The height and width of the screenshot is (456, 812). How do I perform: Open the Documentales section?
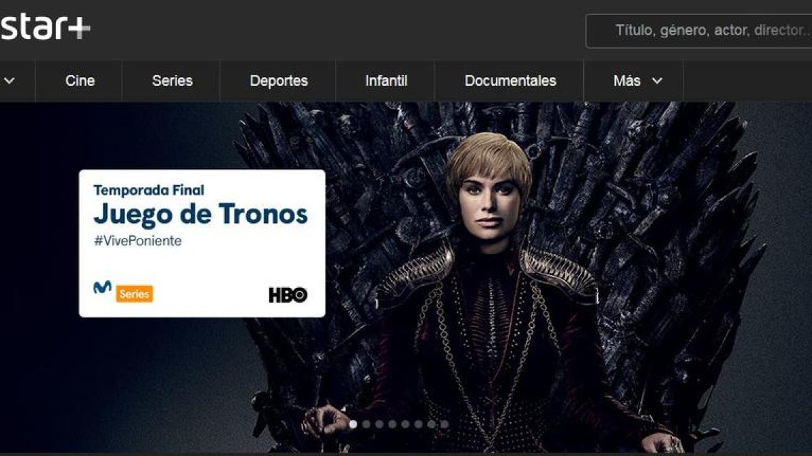pos(510,81)
